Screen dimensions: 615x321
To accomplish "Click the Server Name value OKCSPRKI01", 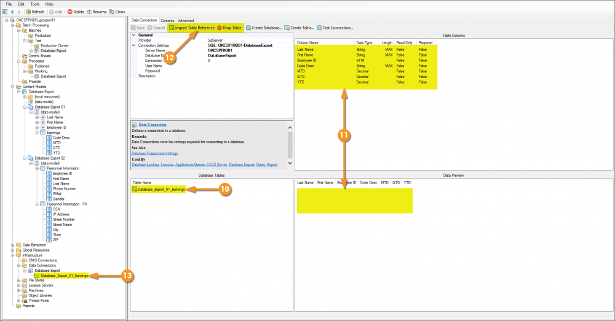I will (220, 50).
